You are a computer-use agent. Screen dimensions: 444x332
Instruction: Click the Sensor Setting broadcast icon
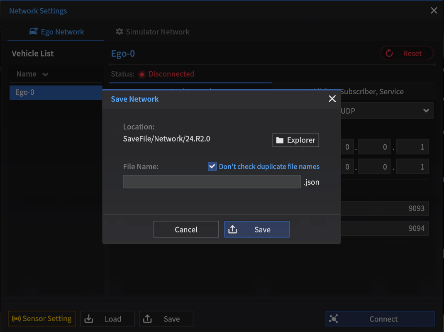click(x=16, y=319)
